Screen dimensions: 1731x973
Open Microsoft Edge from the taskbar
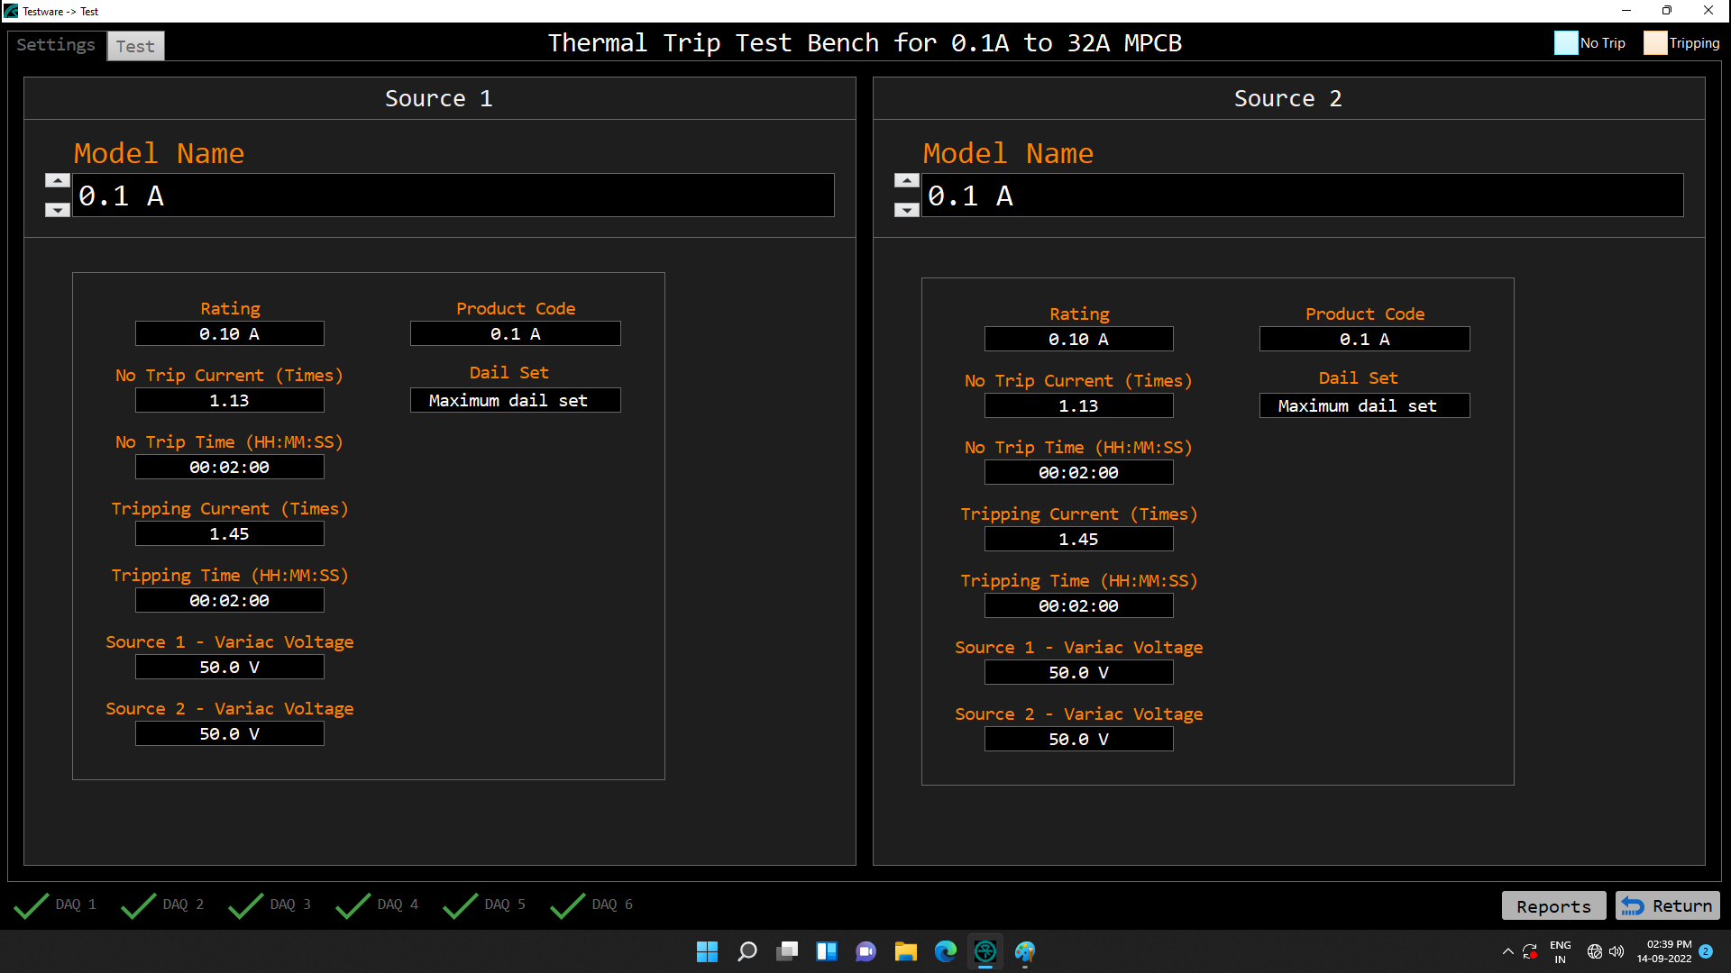pos(946,951)
